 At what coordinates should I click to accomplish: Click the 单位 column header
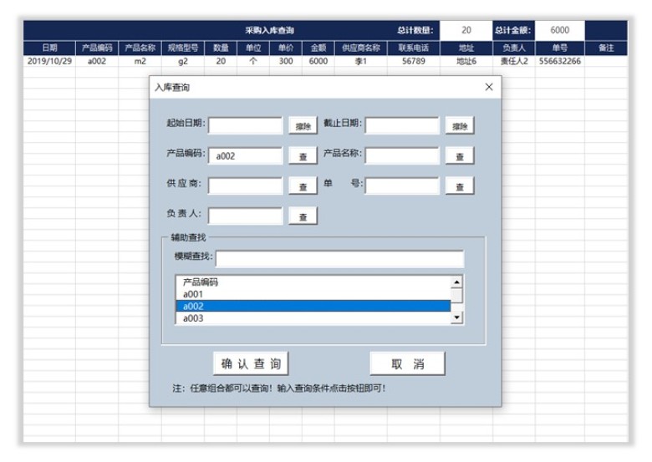[x=253, y=48]
